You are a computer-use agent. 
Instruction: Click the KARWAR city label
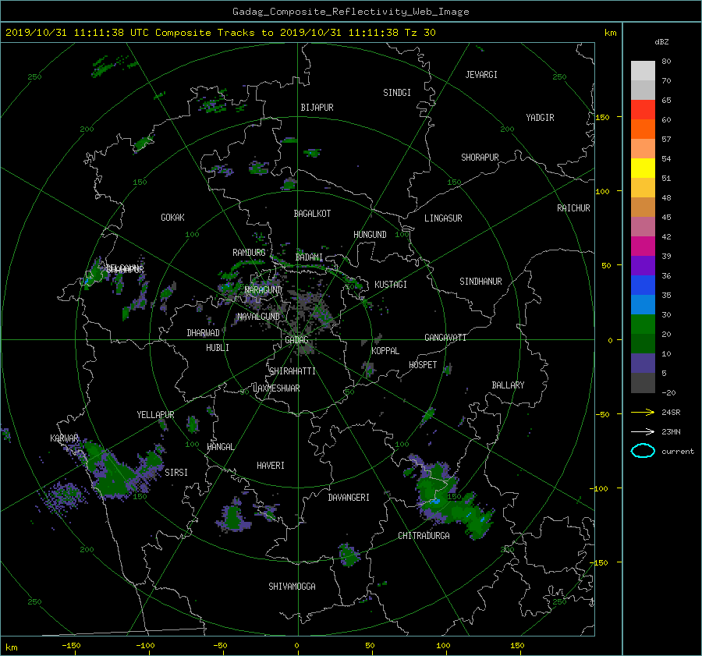[64, 438]
